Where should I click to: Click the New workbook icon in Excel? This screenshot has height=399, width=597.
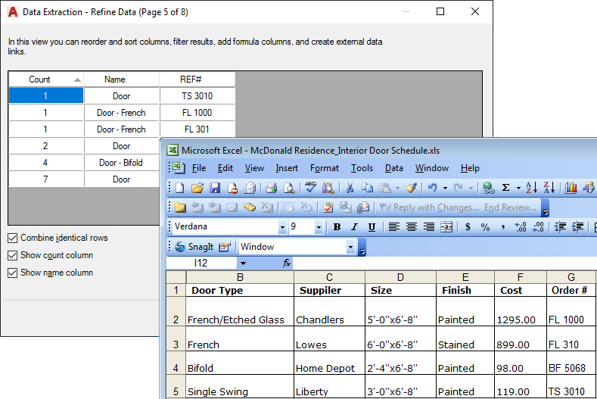(180, 188)
